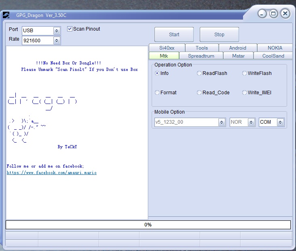Switch to the CoolSand tab

coord(273,56)
